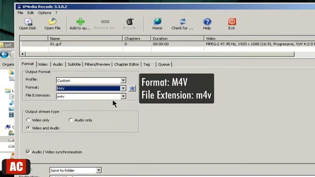Select the Audio only radio button
The height and width of the screenshot is (177, 315).
71,120
